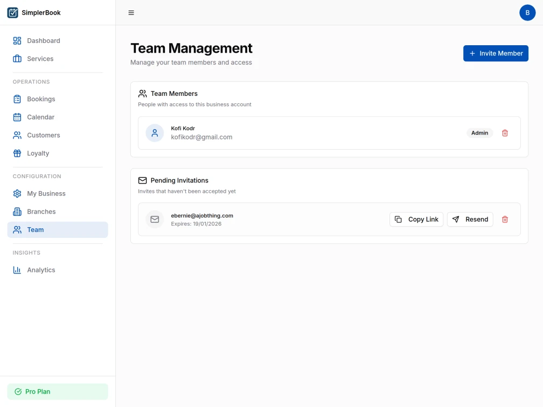
Task: Click the My Business gear icon
Action: [x=17, y=193]
